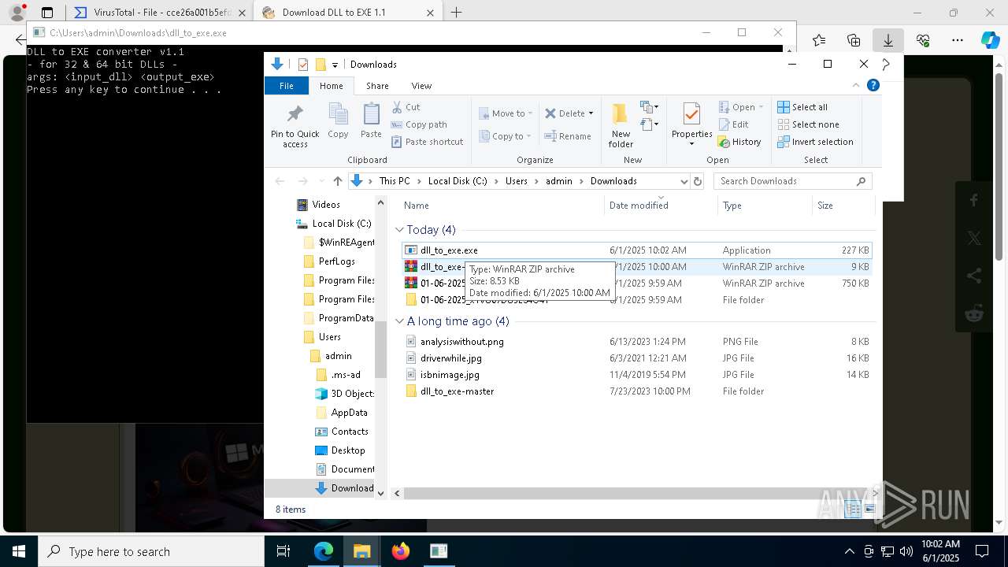Click the History ribbon command
The image size is (1008, 567).
coord(739,142)
